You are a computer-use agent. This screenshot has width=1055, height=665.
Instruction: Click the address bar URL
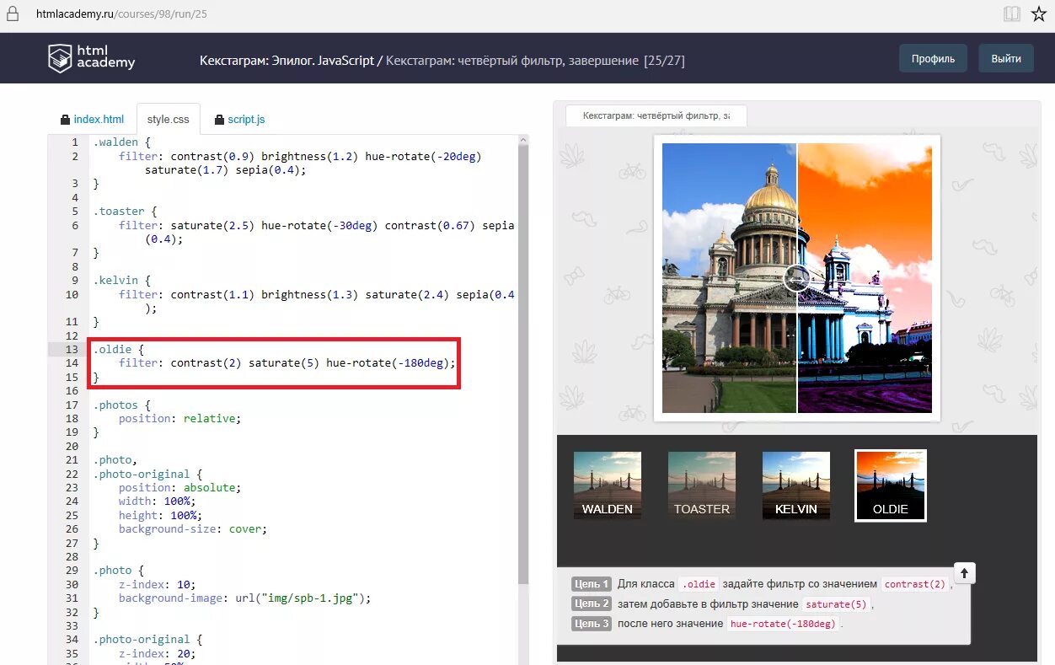click(x=121, y=14)
